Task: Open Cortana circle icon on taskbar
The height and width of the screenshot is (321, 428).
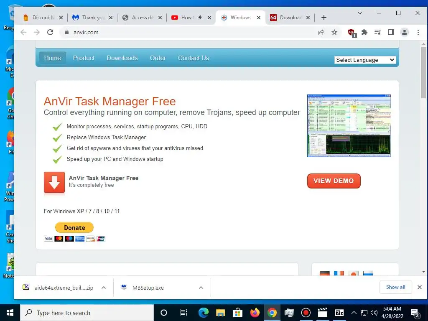Action: (164, 313)
